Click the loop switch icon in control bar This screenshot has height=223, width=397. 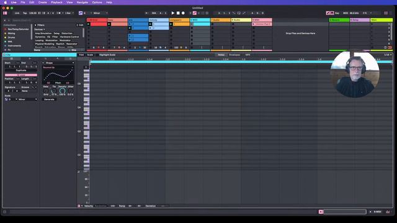tap(239, 13)
